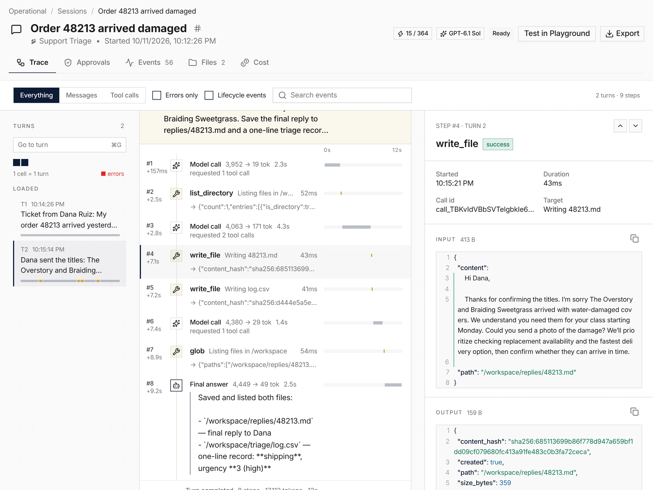Copy the INPUT JSON payload

click(x=634, y=239)
